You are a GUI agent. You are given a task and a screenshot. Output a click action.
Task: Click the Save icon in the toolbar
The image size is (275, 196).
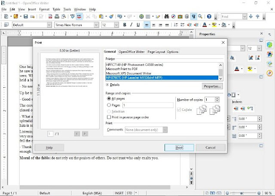(x=26, y=17)
